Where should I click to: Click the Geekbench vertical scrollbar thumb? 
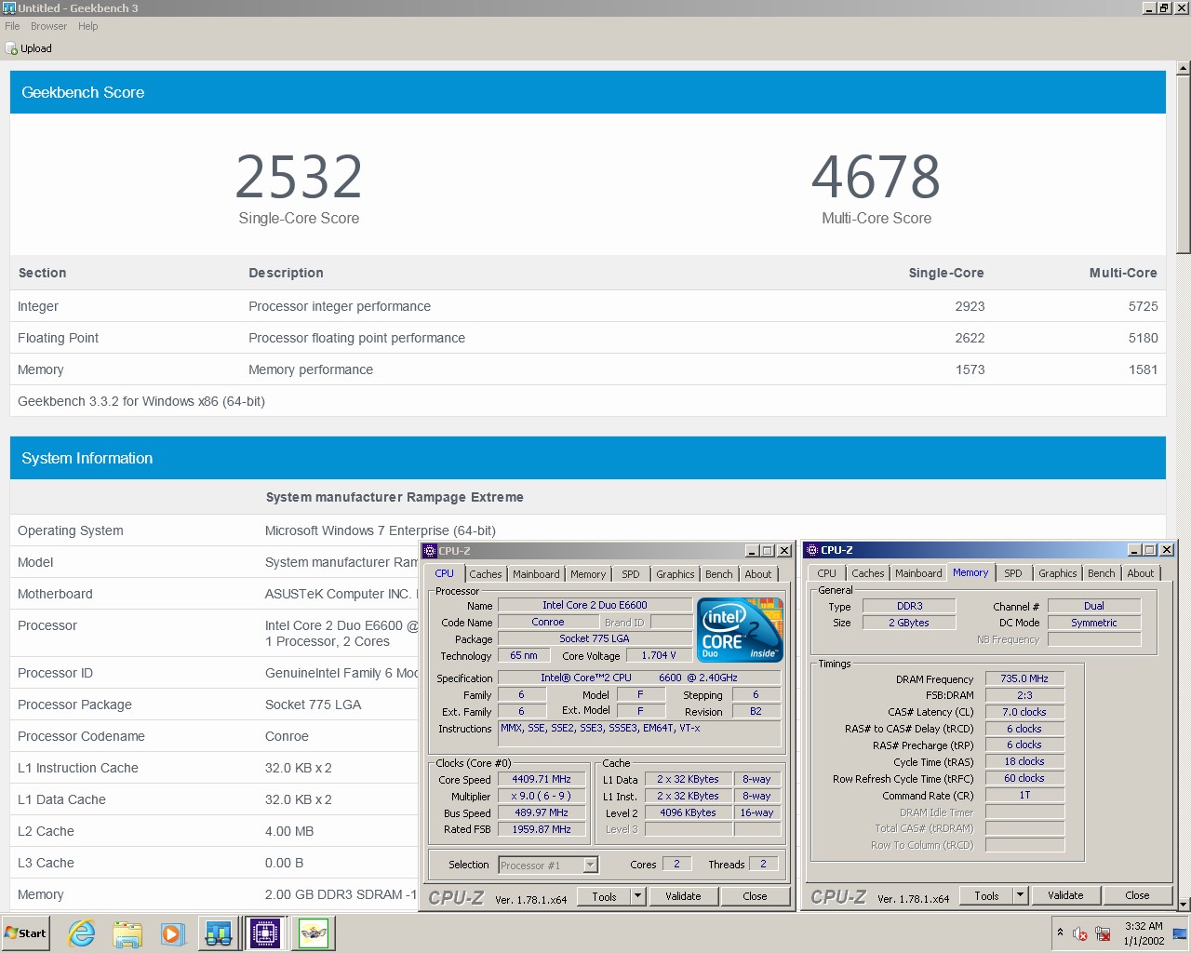point(1183,165)
